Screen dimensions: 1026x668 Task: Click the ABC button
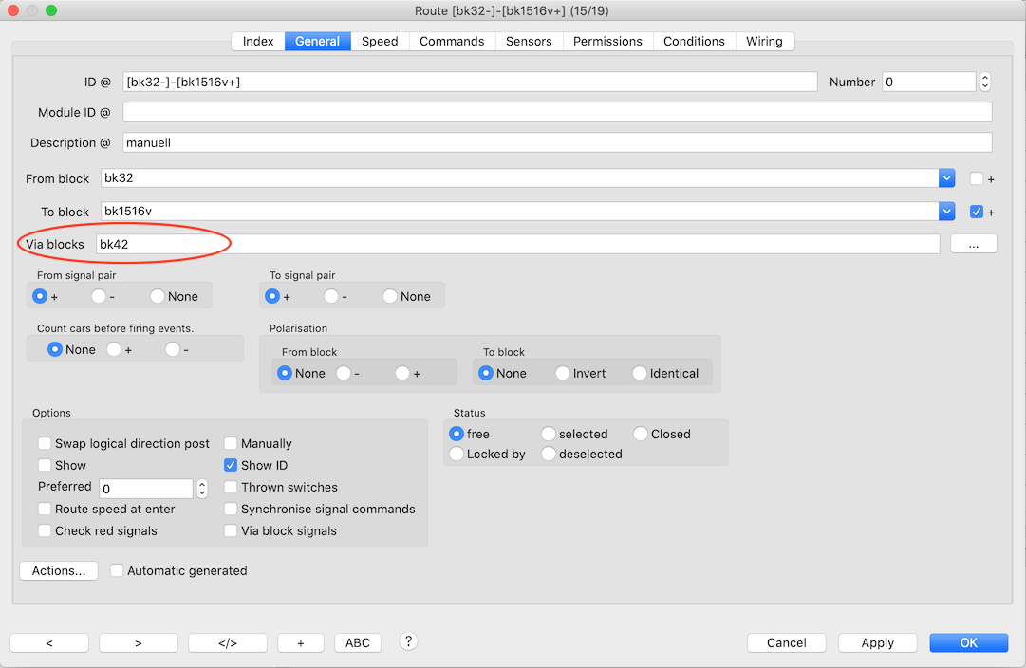click(x=358, y=642)
